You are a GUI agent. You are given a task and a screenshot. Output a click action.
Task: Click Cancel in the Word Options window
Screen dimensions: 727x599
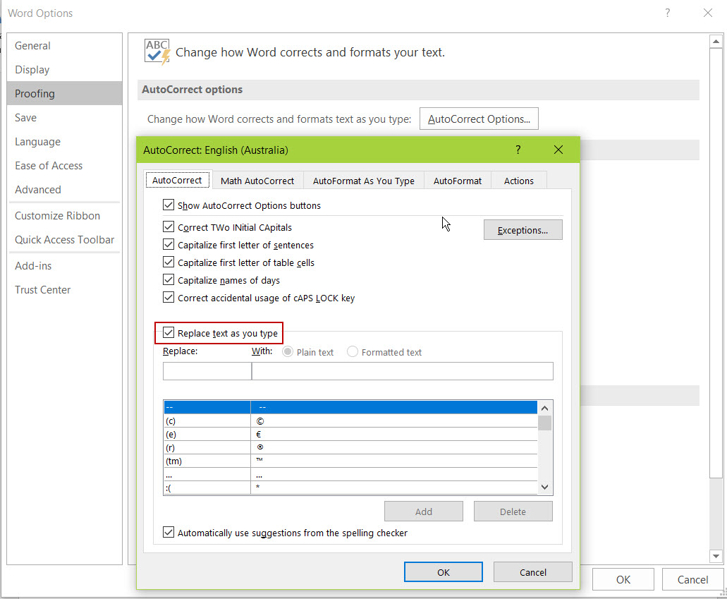692,579
